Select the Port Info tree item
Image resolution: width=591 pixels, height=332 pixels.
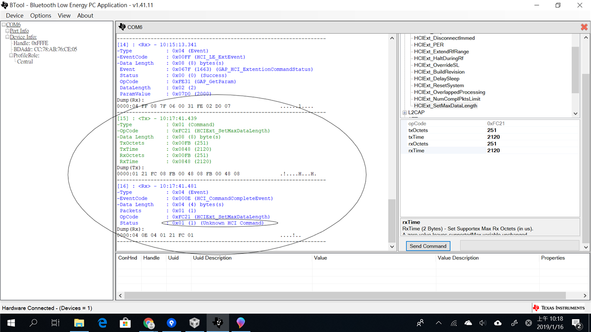point(19,31)
